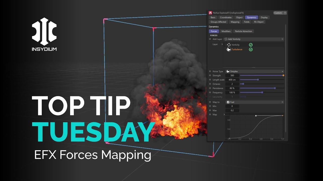Open the Particle Advection tab

[x=243, y=31]
